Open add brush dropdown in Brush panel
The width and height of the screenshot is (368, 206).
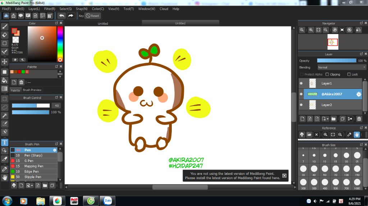(32, 186)
